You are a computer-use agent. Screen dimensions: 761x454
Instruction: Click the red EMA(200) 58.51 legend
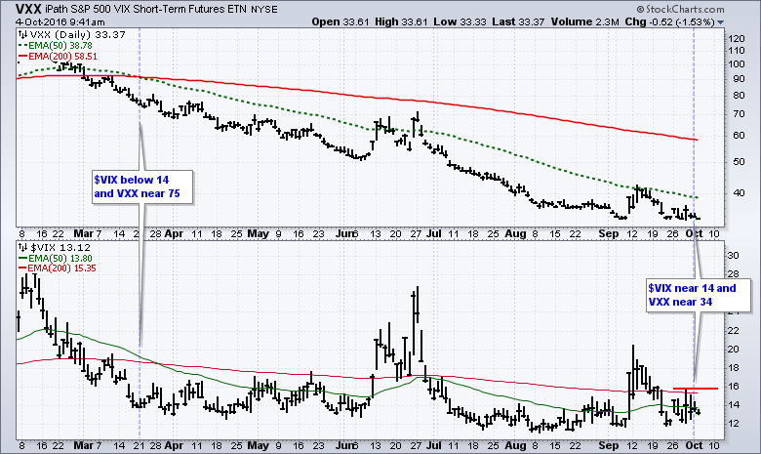[x=58, y=57]
